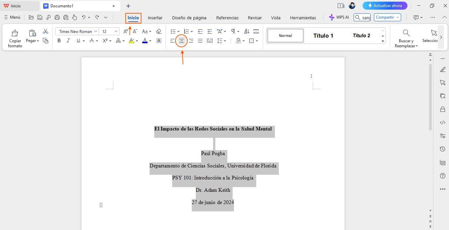Viewport: 449px width, 230px height.
Task: Clear formatting with the eraser icon
Action: [159, 31]
